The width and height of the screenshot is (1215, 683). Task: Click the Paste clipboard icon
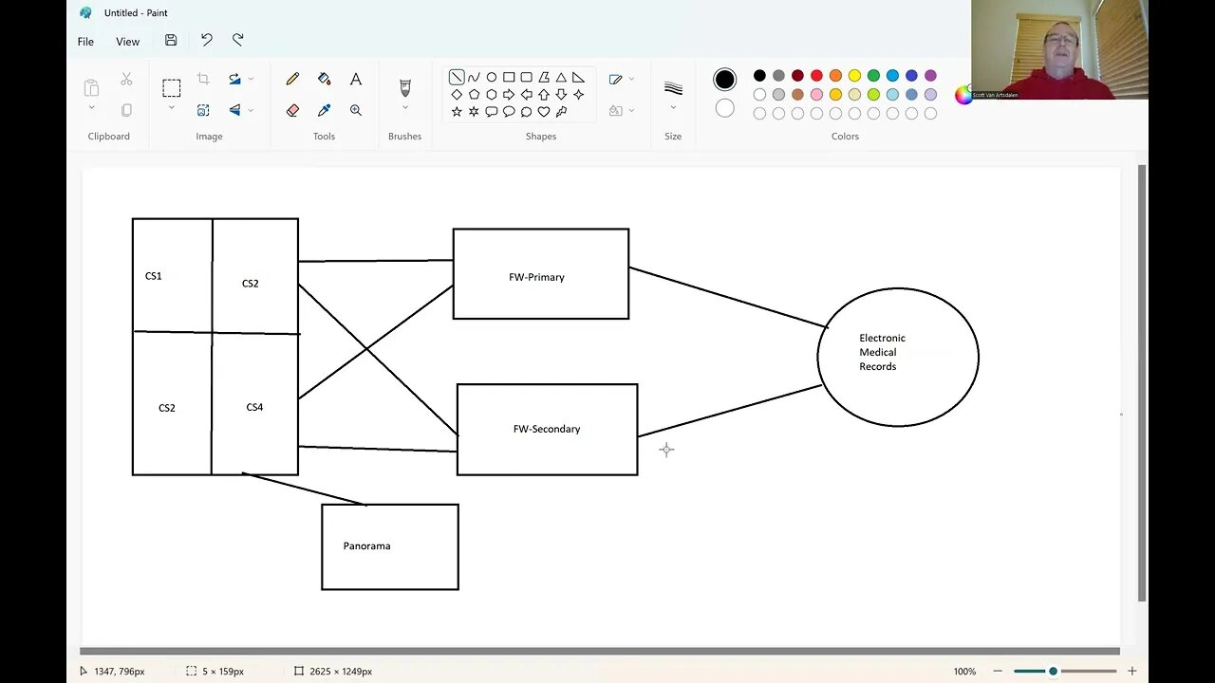91,88
